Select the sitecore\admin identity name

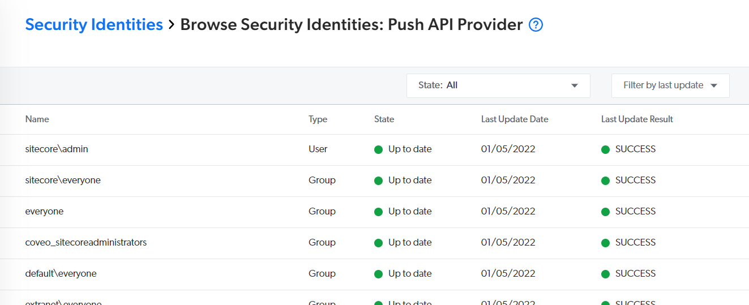click(x=57, y=149)
